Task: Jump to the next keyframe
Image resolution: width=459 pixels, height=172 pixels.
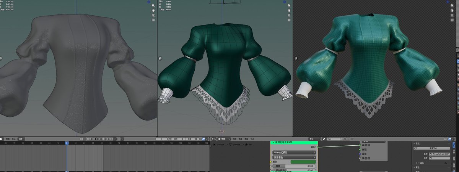Action: pos(101,139)
